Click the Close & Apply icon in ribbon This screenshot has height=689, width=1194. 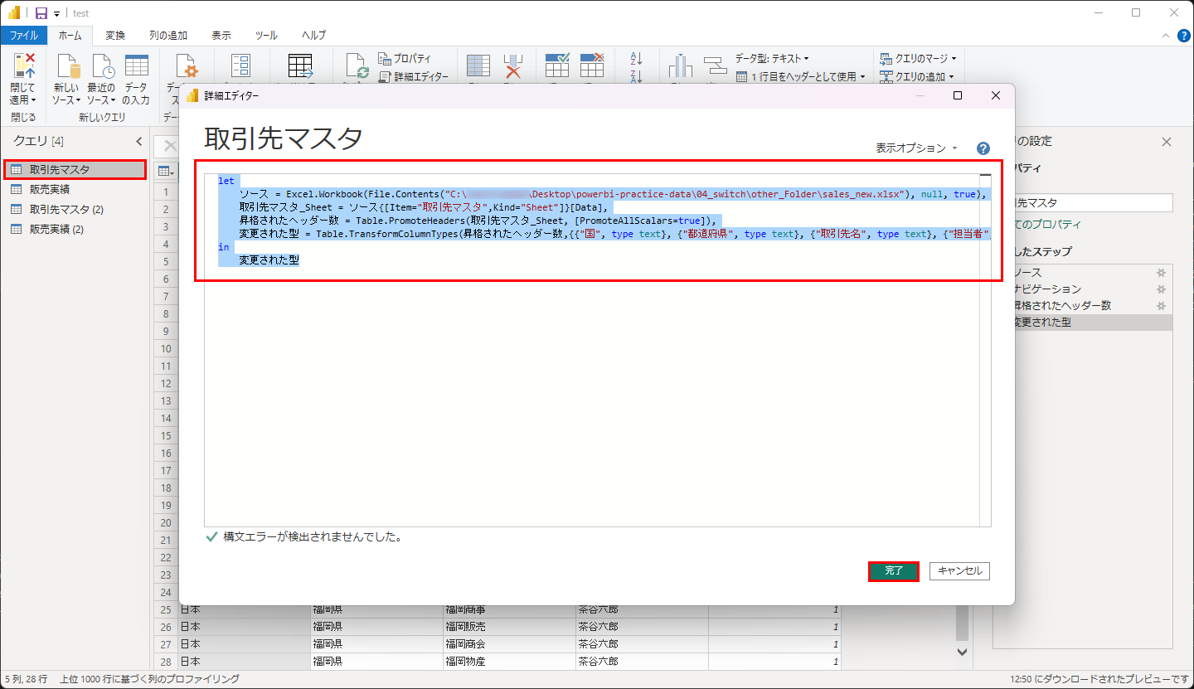point(23,66)
